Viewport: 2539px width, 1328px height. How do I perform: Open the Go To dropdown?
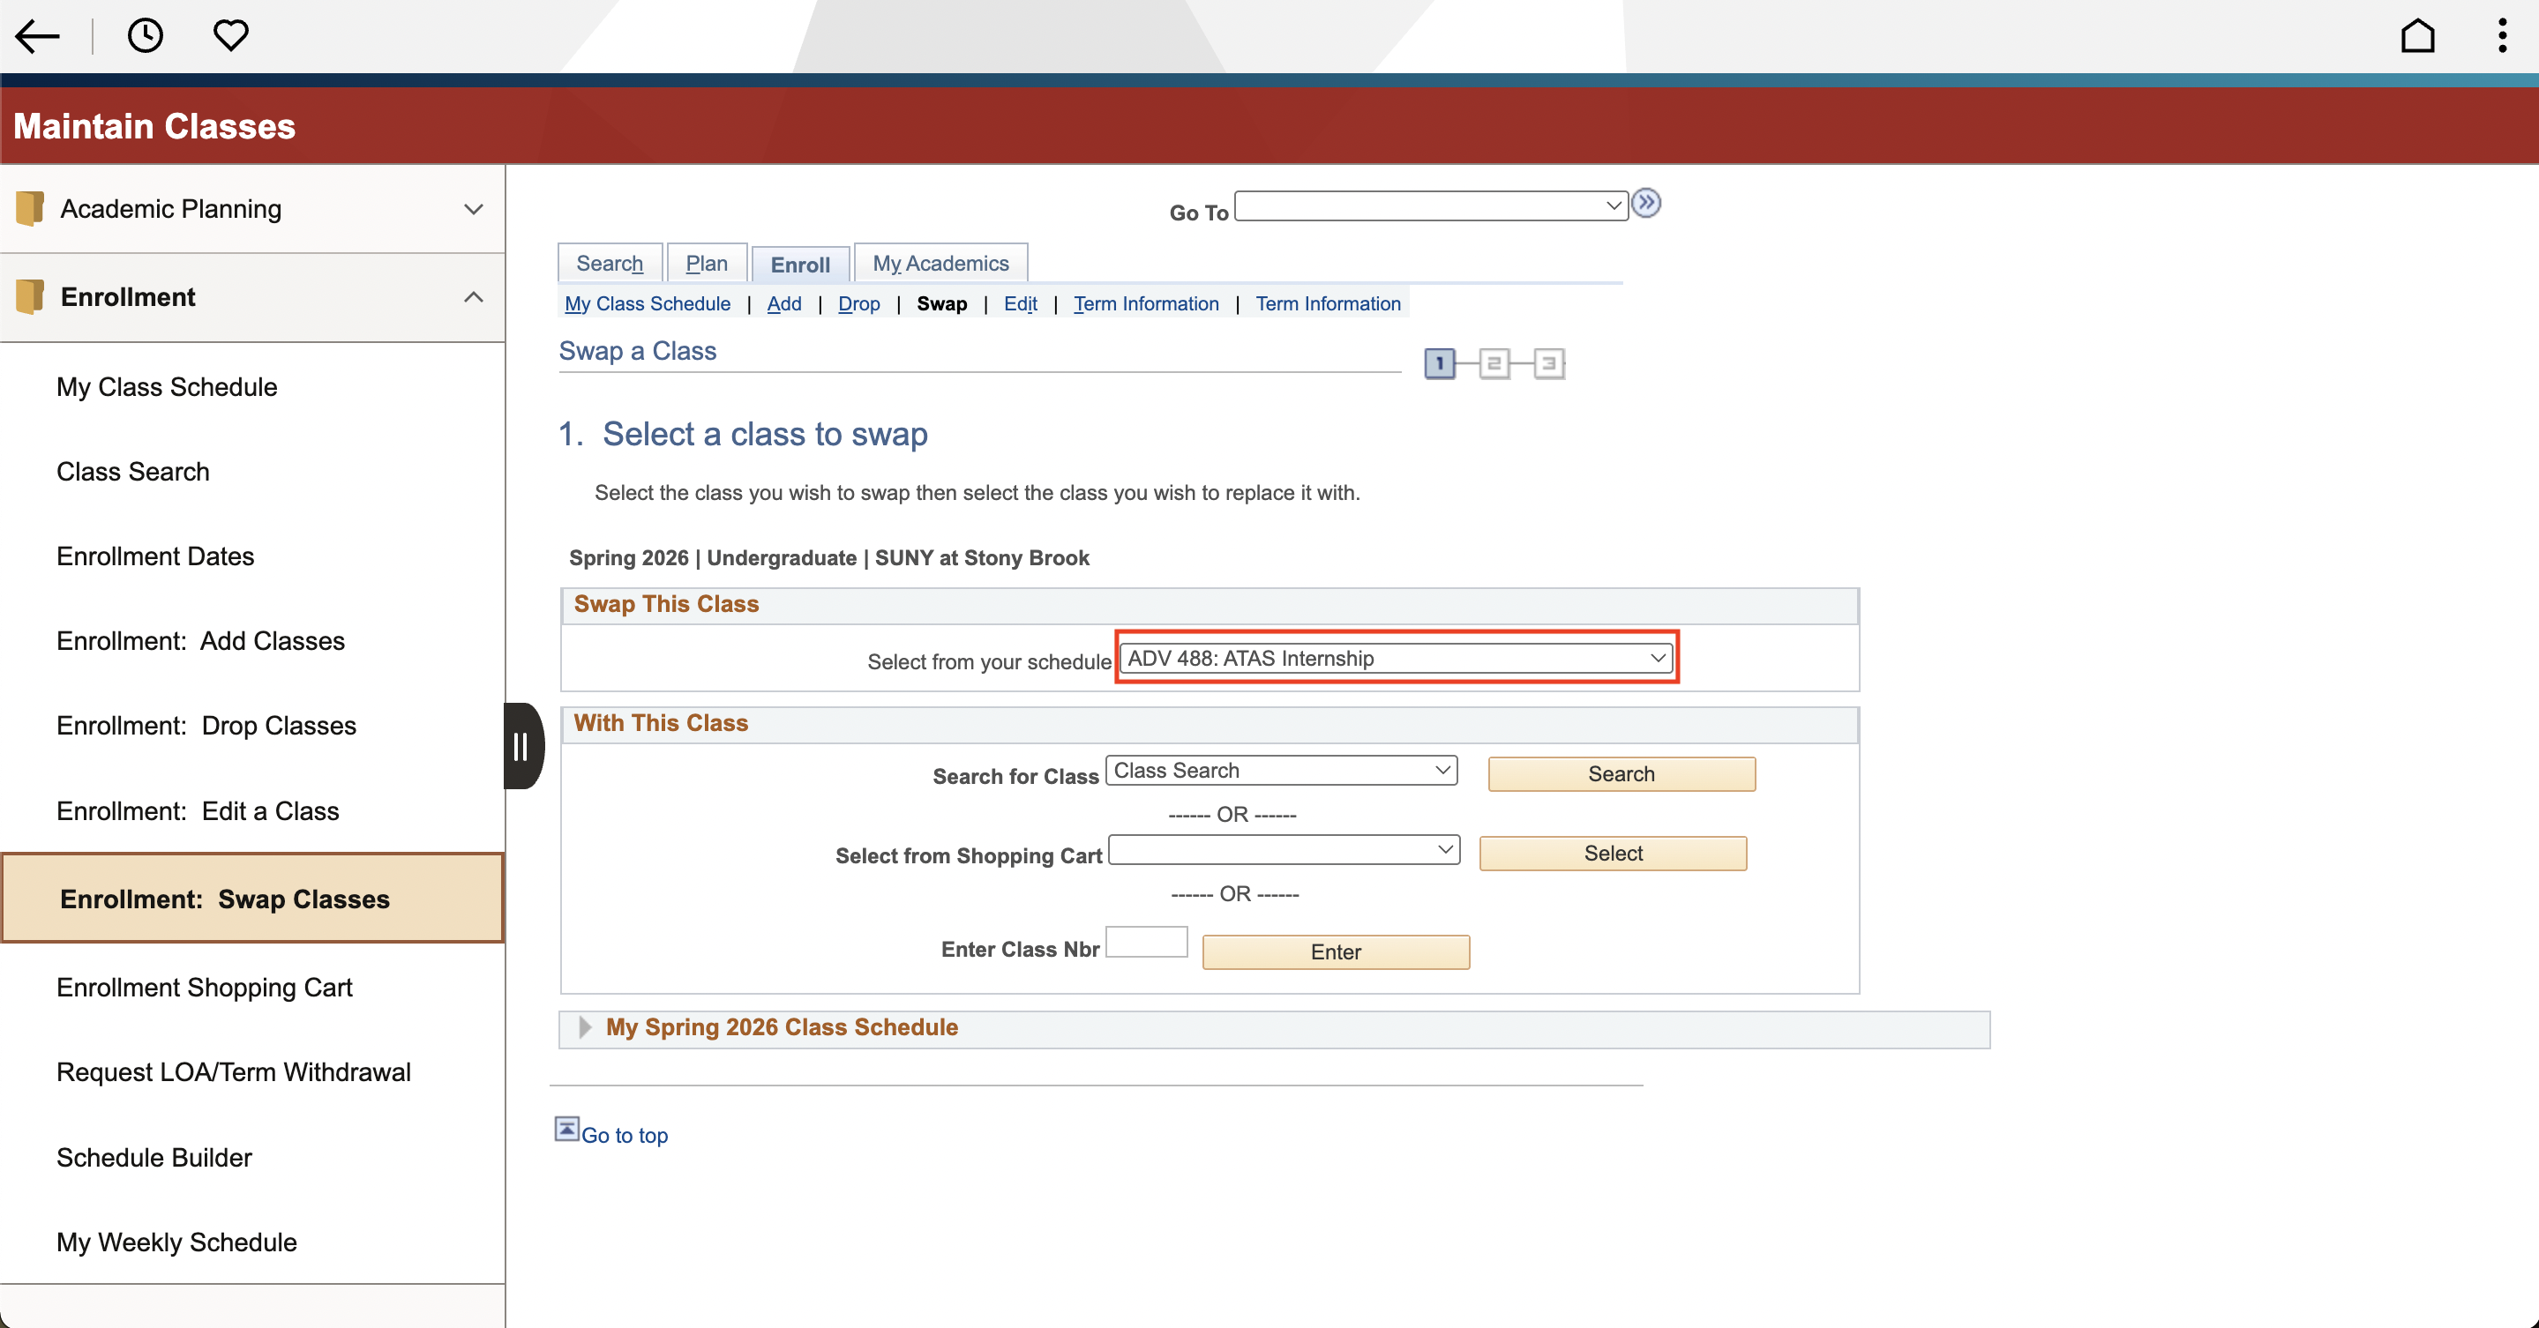coord(1430,205)
